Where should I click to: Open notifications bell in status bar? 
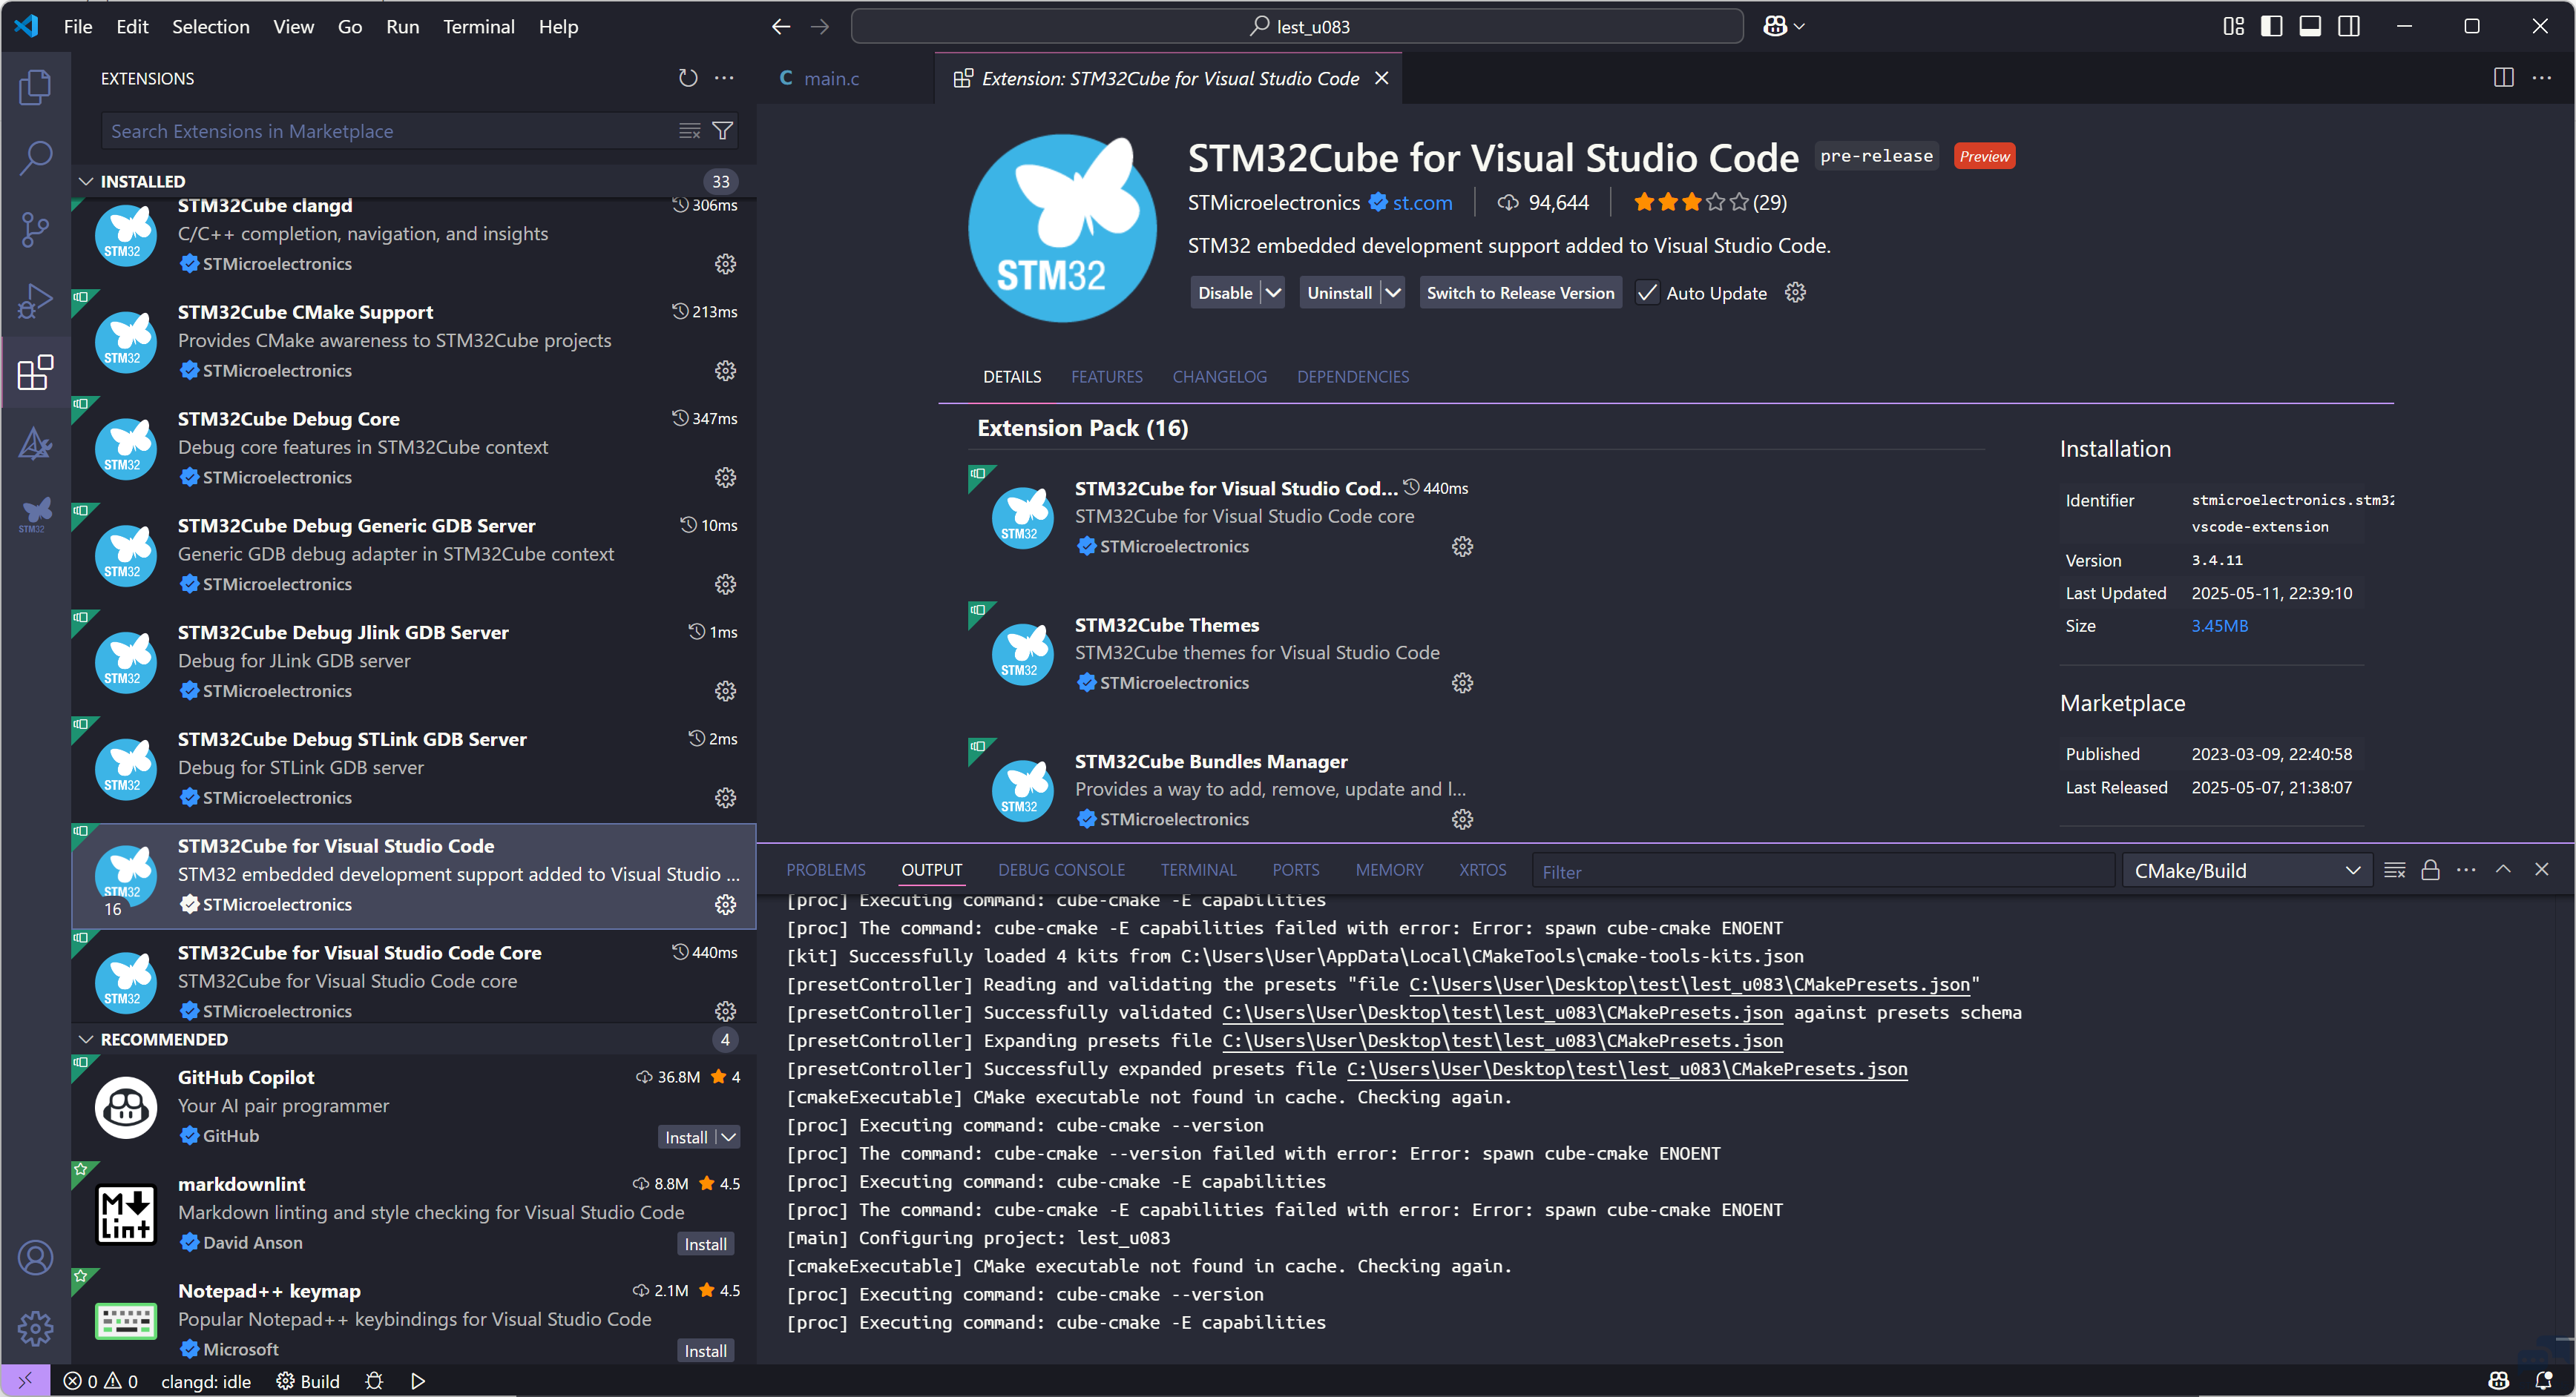pyautogui.click(x=2544, y=1381)
